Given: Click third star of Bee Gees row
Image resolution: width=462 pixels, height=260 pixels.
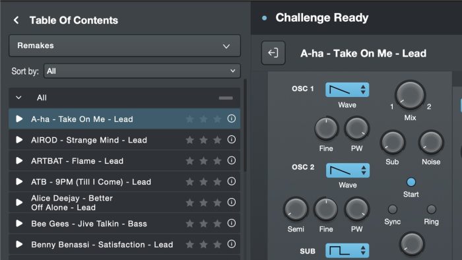Looking at the screenshot, I should click(x=217, y=224).
